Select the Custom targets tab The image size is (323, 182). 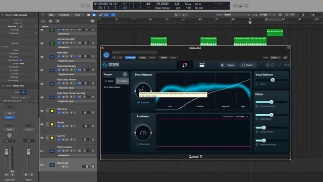click(122, 81)
